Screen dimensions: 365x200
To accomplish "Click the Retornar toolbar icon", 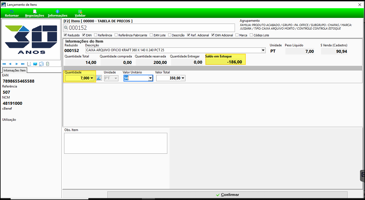I will (12, 11).
